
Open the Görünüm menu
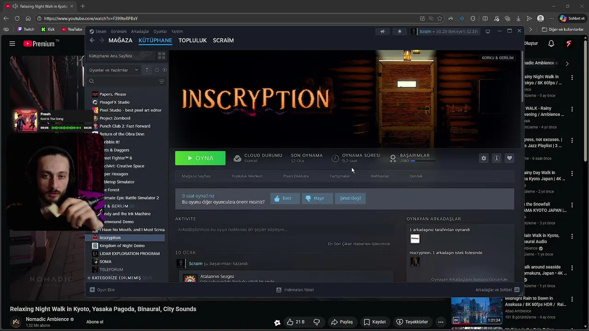coord(118,31)
